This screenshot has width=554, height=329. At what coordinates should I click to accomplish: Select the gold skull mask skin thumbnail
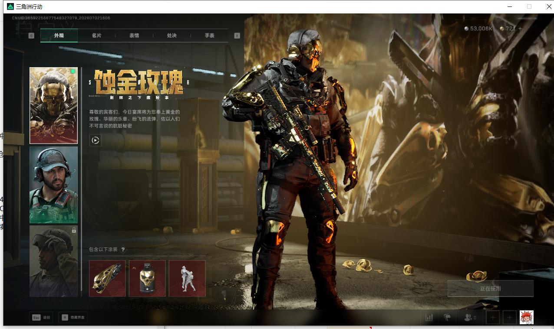pyautogui.click(x=53, y=105)
